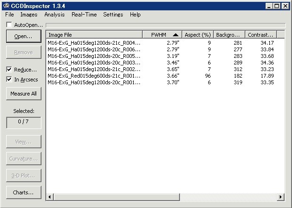Click the Open... button

click(24, 36)
